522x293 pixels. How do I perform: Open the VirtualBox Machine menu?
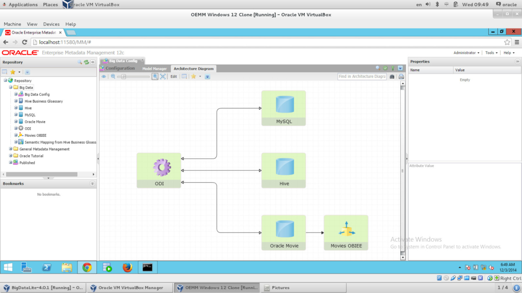coord(12,24)
